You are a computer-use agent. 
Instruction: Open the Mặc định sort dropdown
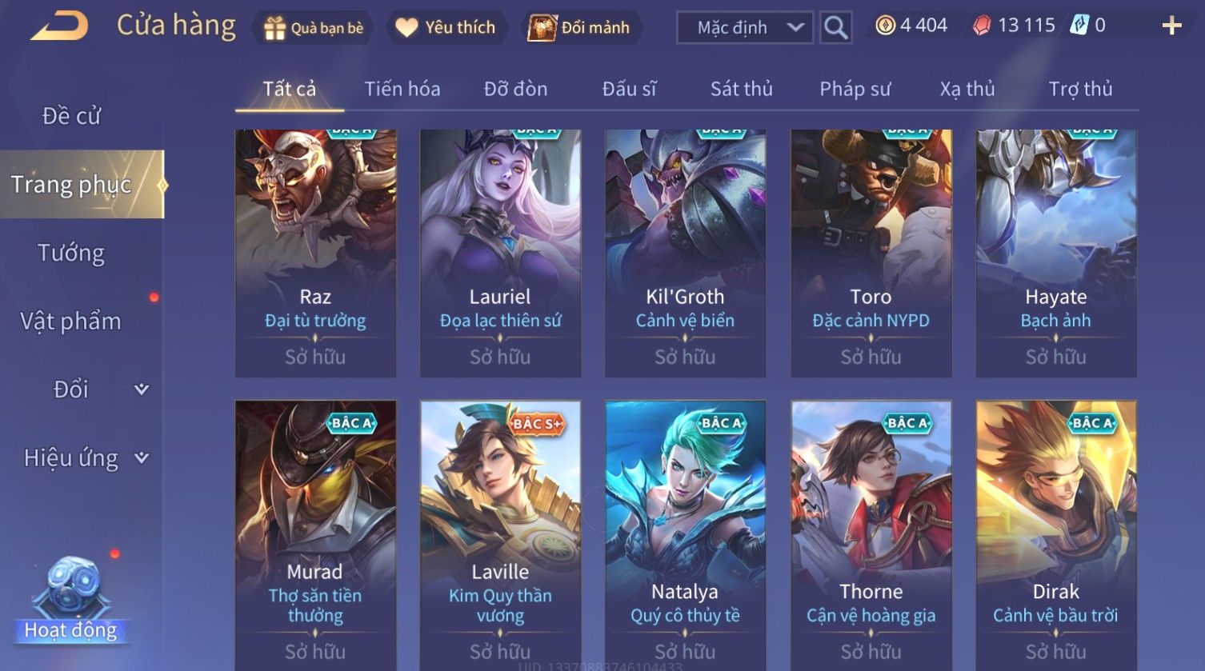(x=745, y=28)
